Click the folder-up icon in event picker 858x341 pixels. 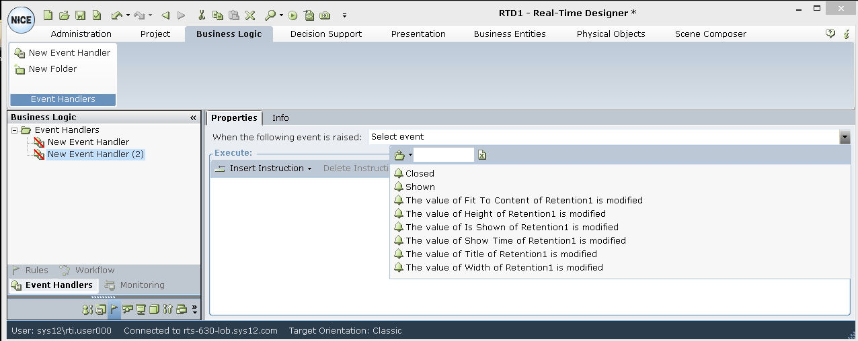(399, 155)
